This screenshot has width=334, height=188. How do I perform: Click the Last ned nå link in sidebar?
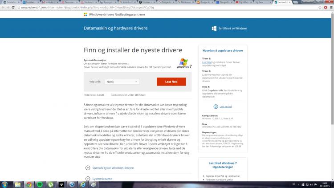point(226,106)
